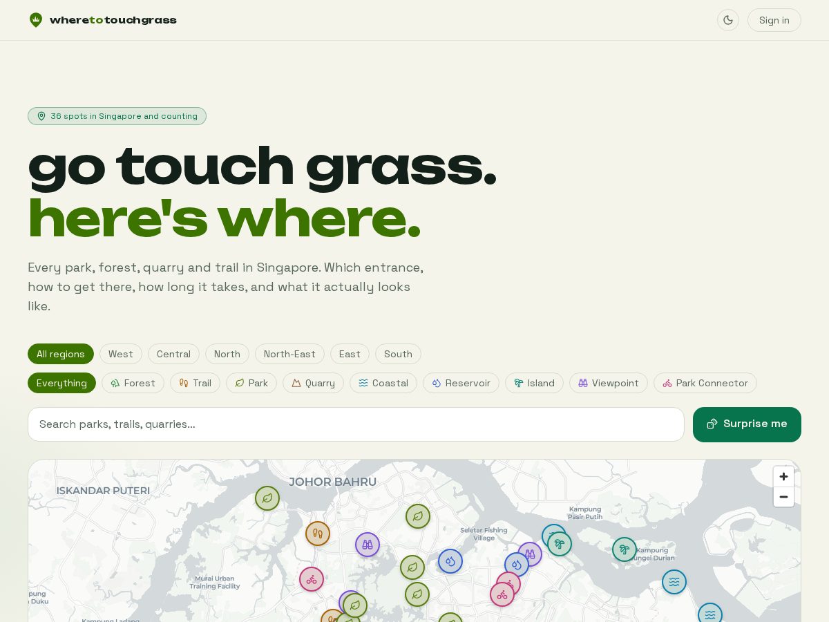Click the Seletar Fishing Village map label
Viewport: 829px width, 622px height.
click(x=484, y=534)
